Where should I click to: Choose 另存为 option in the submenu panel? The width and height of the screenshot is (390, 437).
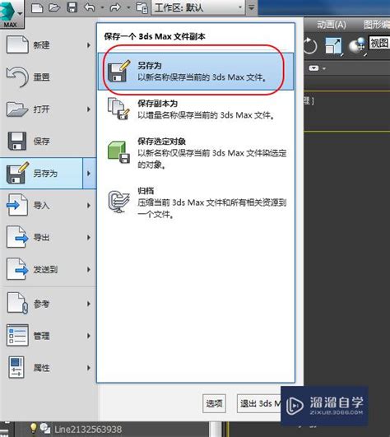196,72
